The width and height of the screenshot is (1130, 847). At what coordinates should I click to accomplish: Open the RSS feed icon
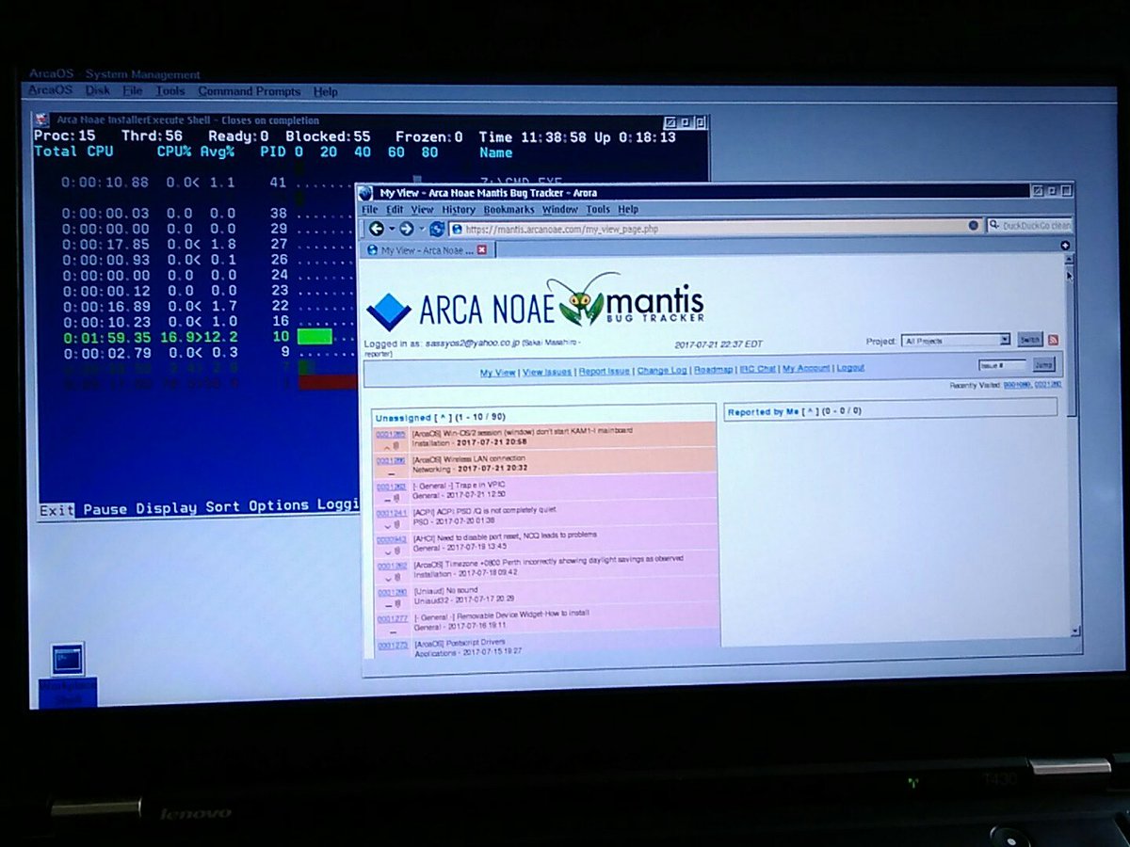(1054, 340)
